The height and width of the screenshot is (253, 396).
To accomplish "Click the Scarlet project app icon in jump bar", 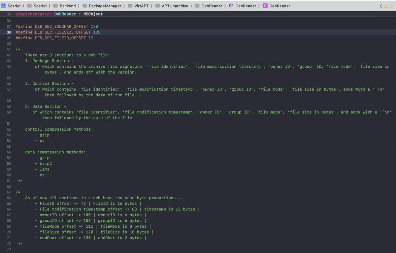I will coord(4,6).
